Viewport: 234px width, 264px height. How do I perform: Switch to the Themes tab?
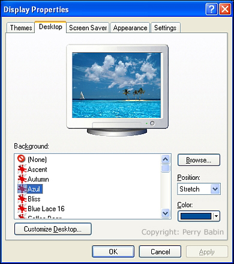21,28
